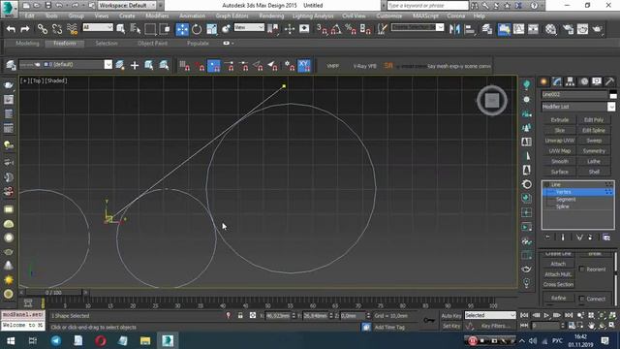Open the Motion command panel tab
Image resolution: width=620 pixels, height=349 pixels.
584,81
